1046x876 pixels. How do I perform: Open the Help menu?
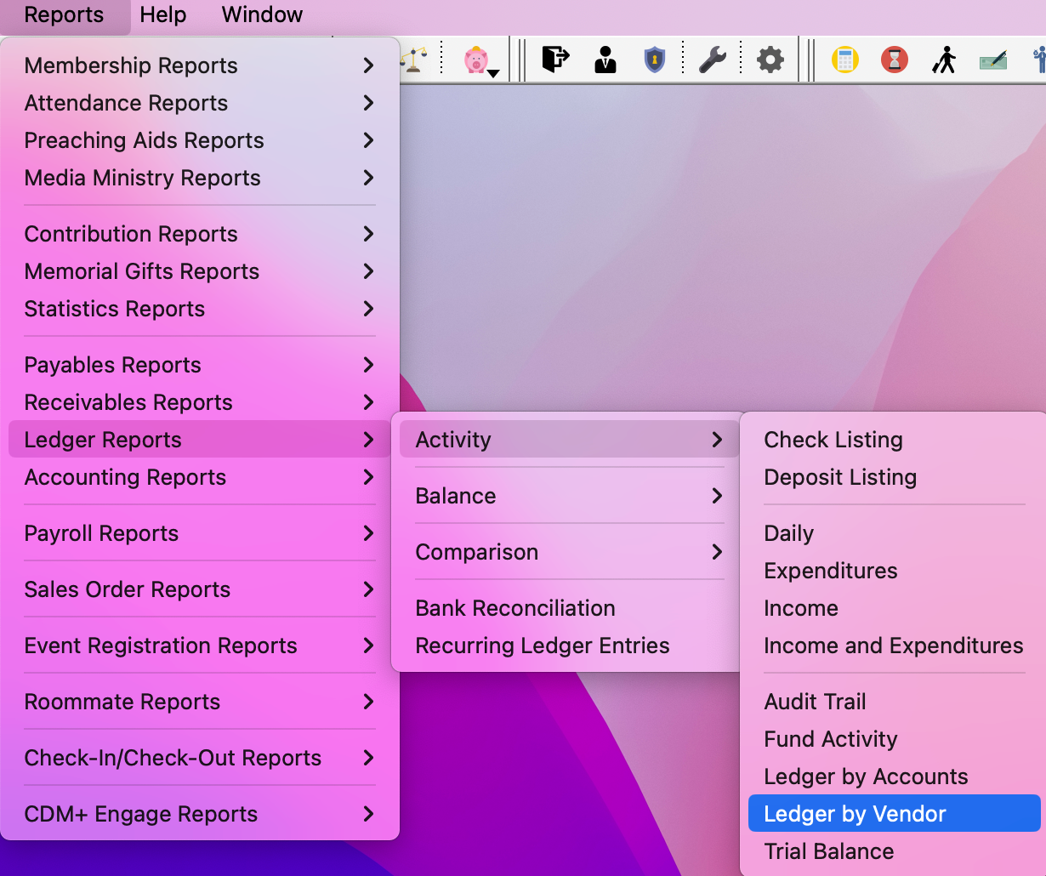[x=162, y=15]
